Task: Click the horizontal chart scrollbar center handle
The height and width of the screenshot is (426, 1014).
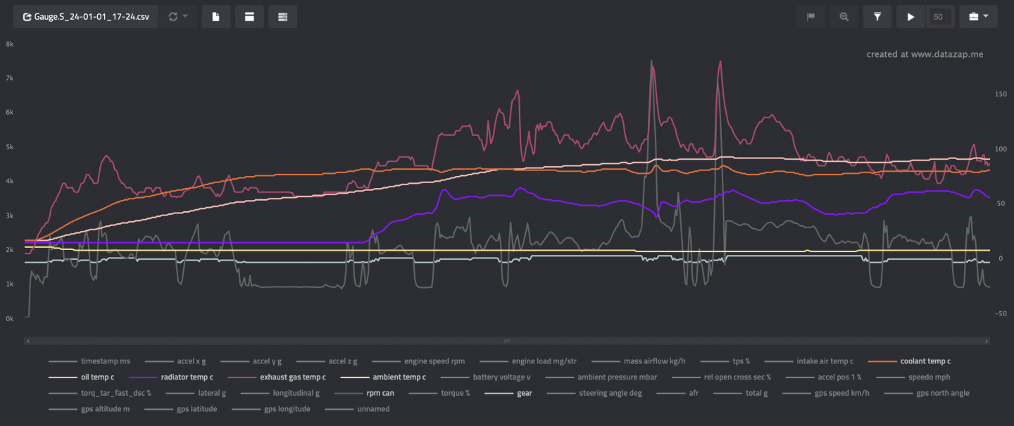Action: [506, 341]
